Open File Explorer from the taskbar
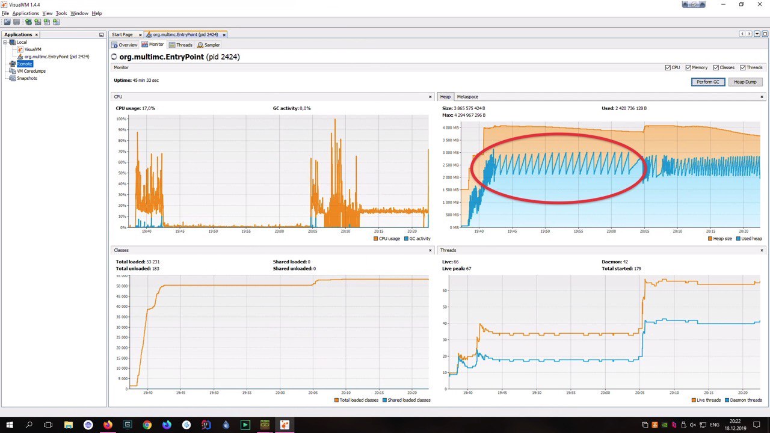770x433 pixels. tap(69, 425)
